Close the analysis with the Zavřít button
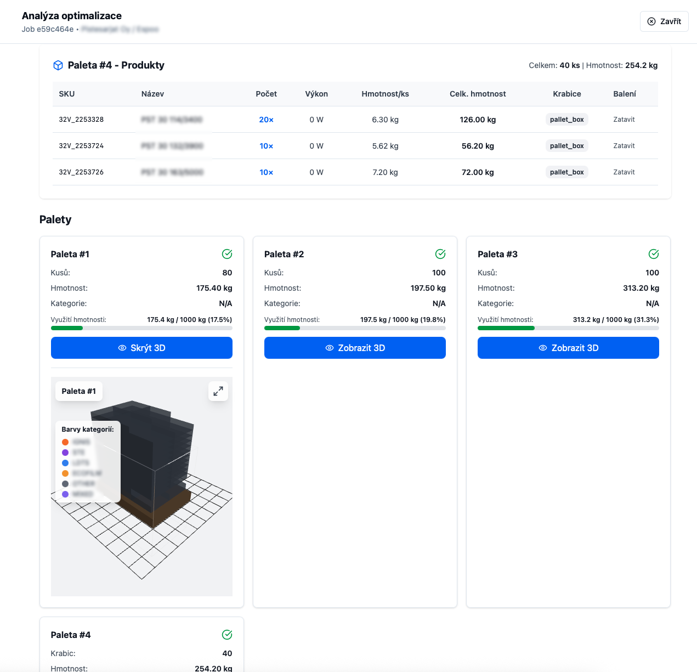The height and width of the screenshot is (672, 697). (x=664, y=21)
